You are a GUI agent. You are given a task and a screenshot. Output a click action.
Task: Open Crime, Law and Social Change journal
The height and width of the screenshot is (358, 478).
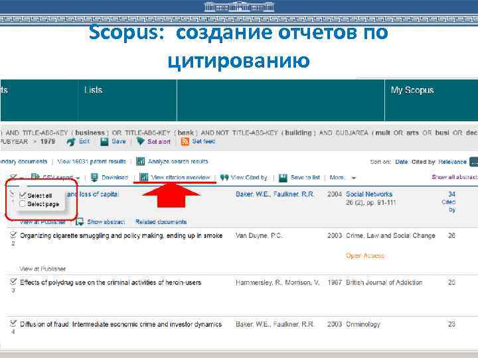(x=390, y=235)
